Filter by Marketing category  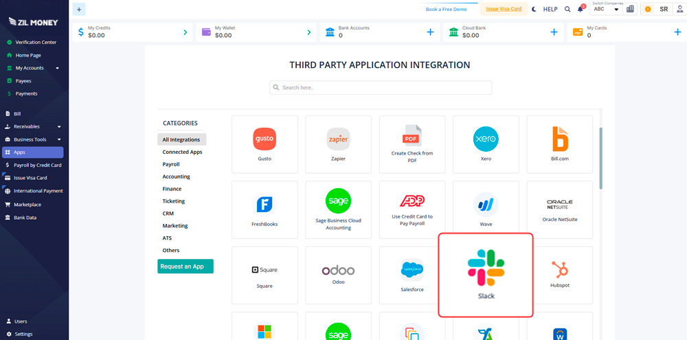click(x=174, y=226)
